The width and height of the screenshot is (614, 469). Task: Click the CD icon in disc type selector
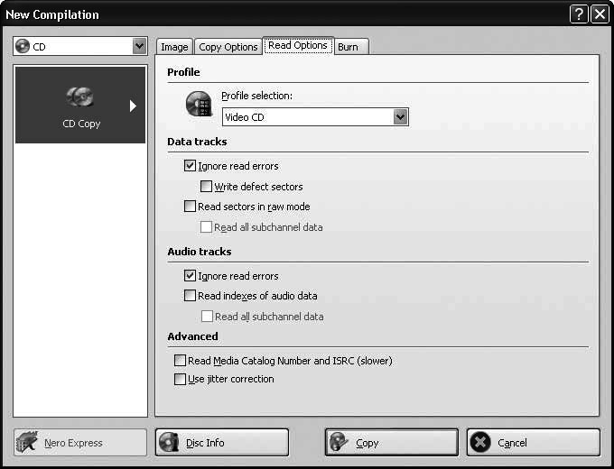pyautogui.click(x=23, y=46)
